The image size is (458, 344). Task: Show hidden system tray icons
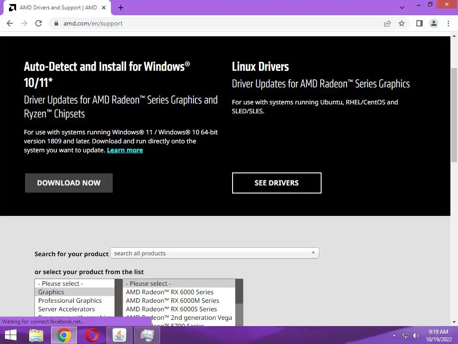coord(394,335)
